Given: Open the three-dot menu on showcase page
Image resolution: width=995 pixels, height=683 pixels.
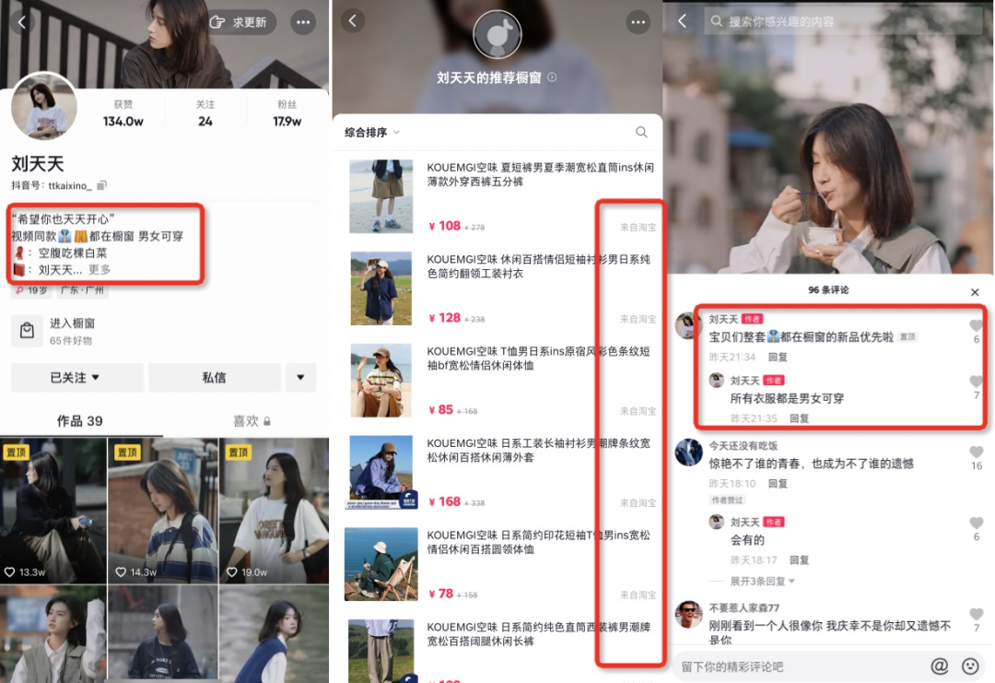Looking at the screenshot, I should (638, 22).
